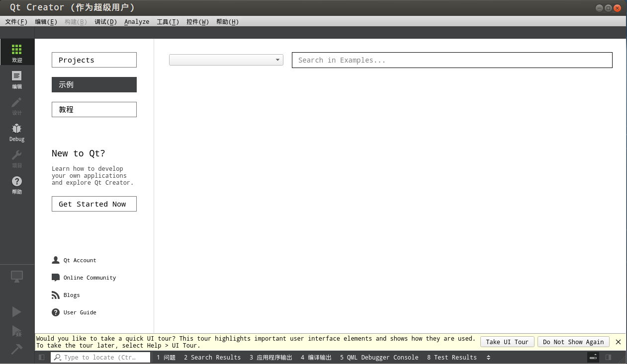Click the Type to locate field
The image size is (627, 364).
[100, 357]
